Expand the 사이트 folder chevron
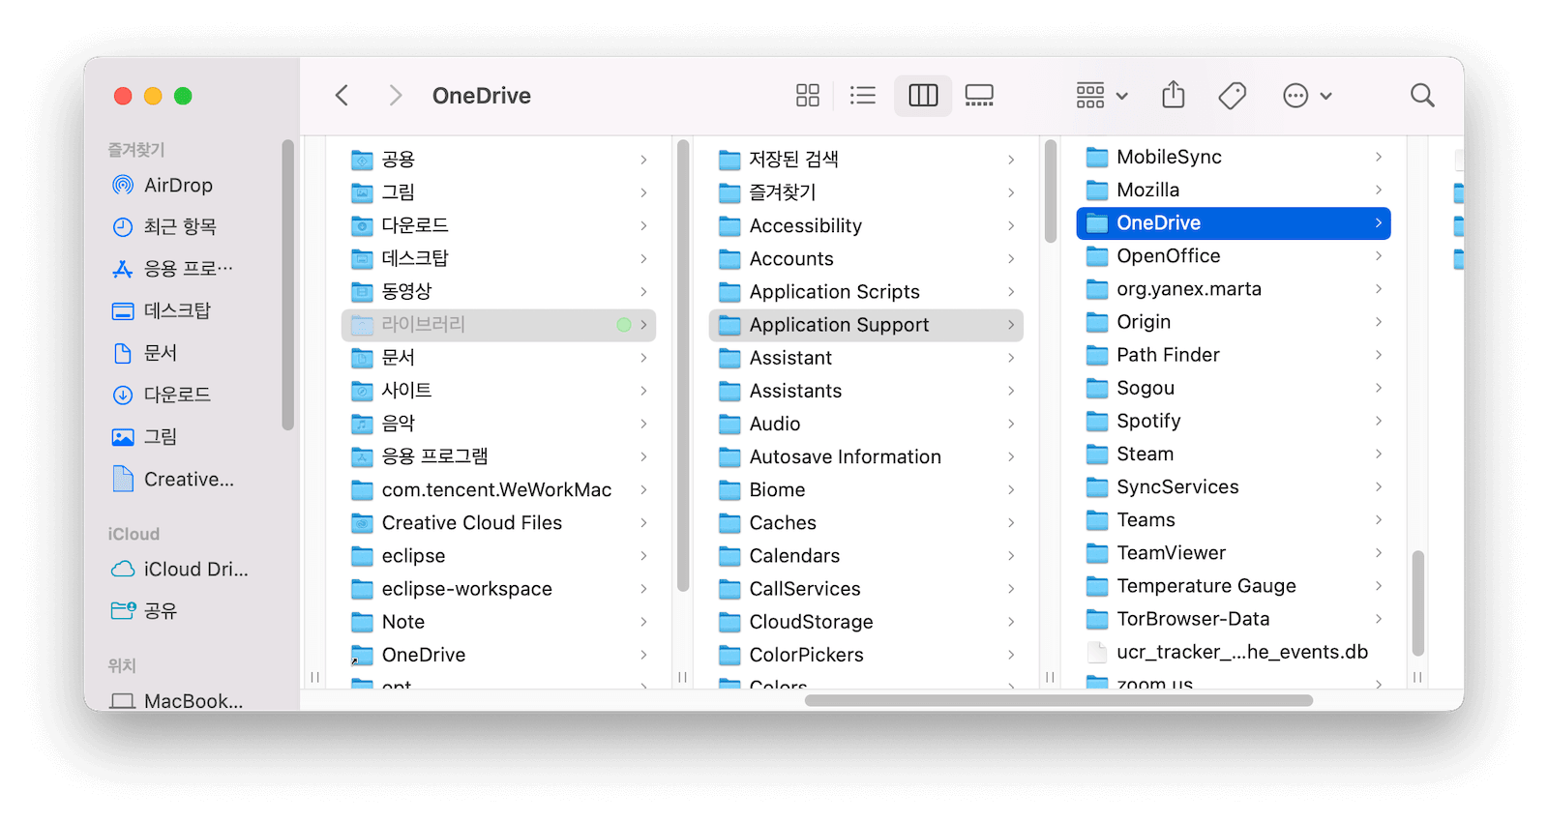 tap(643, 390)
